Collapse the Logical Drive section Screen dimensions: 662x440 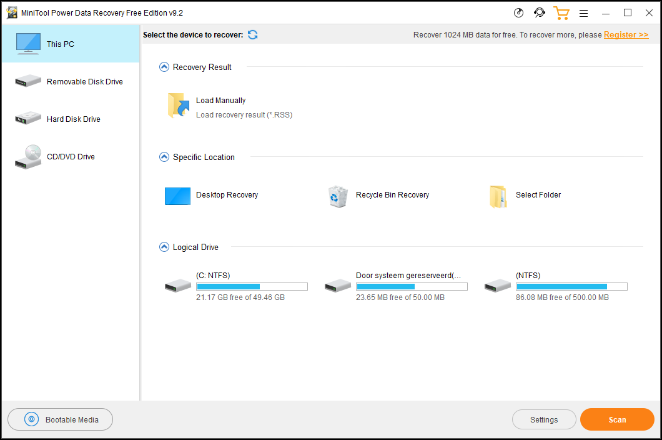(x=164, y=247)
